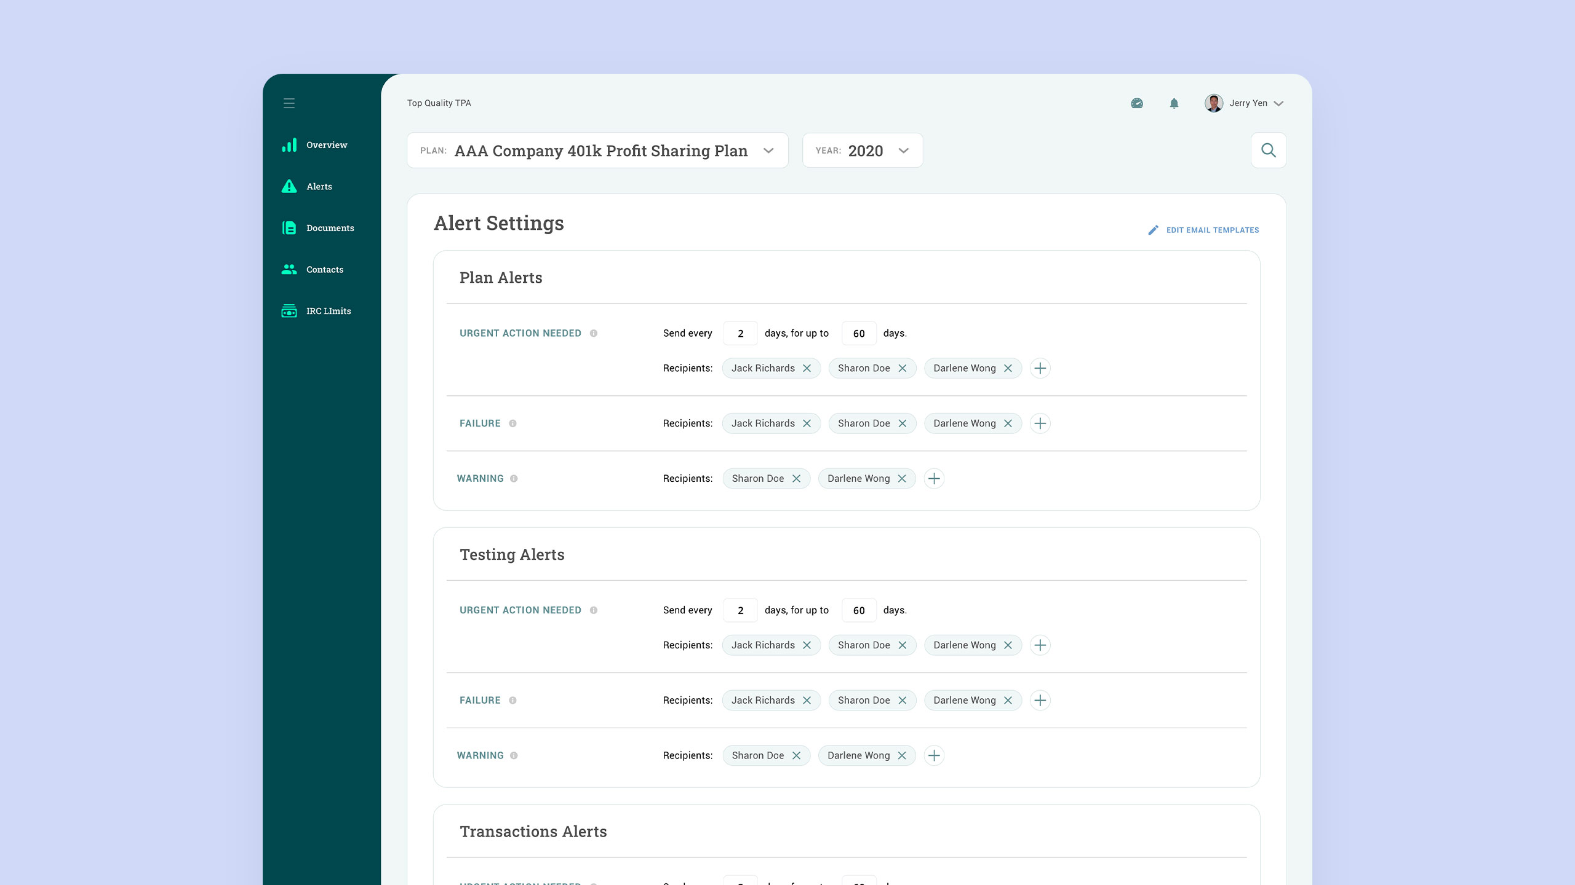Click EDIT EMAIL TEMPLATES link
This screenshot has height=885, width=1575.
pos(1212,230)
